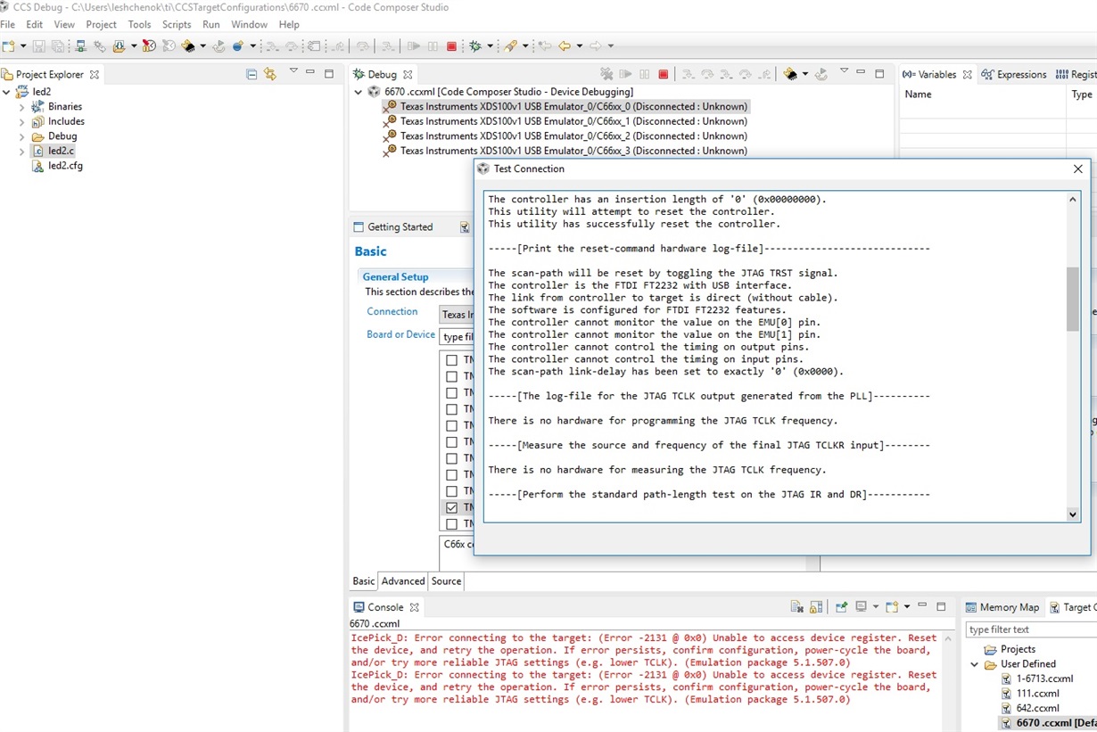Click the Open Console icon in Console toolbar
Image resolution: width=1097 pixels, height=732 pixels.
(892, 606)
